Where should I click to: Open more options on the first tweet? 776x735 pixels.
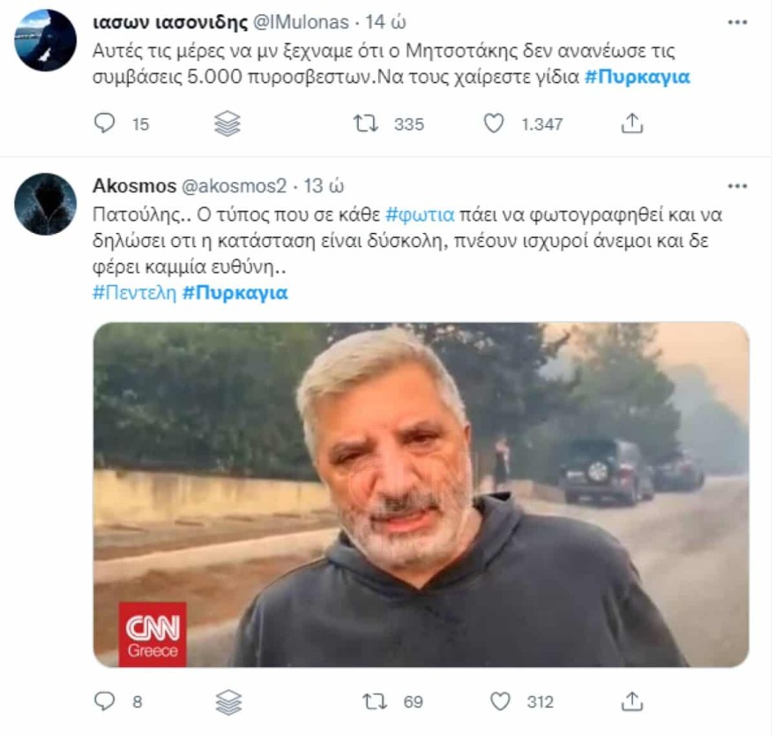737,20
